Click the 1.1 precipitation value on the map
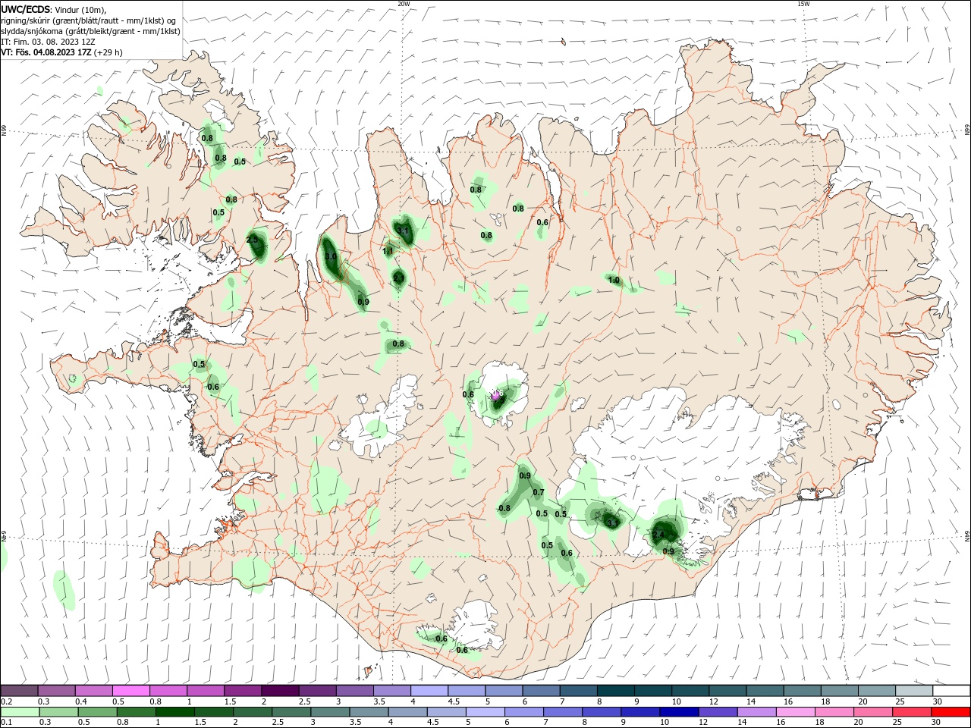 coord(388,251)
